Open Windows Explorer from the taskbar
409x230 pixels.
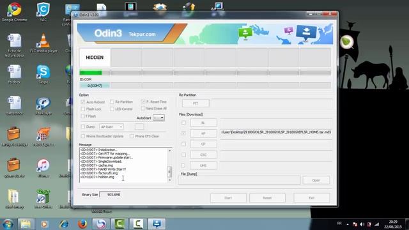click(x=26, y=224)
